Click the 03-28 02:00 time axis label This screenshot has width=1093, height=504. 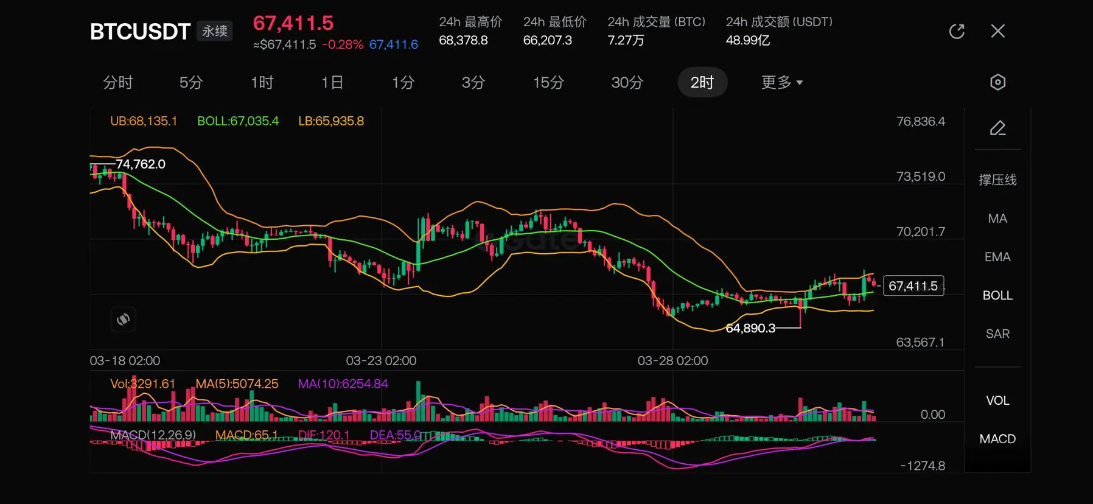pos(672,360)
